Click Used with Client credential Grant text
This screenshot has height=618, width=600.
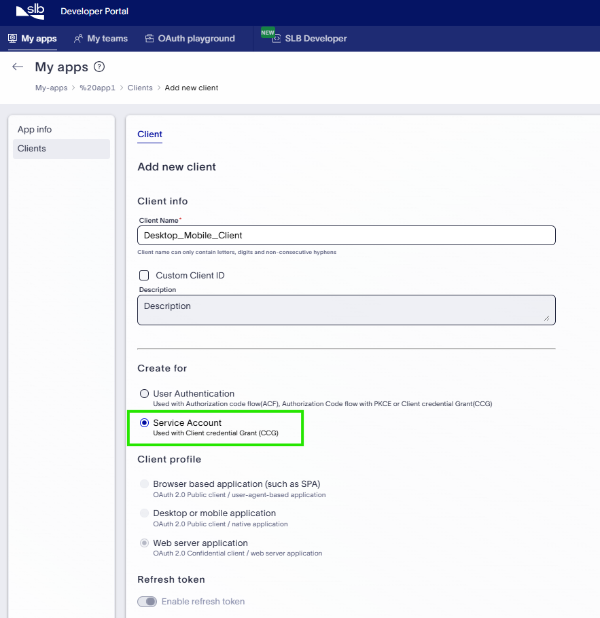[216, 433]
